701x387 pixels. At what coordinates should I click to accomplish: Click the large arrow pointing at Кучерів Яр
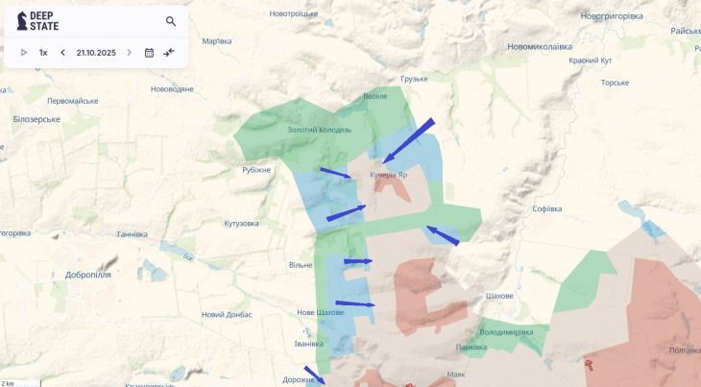pyautogui.click(x=408, y=141)
